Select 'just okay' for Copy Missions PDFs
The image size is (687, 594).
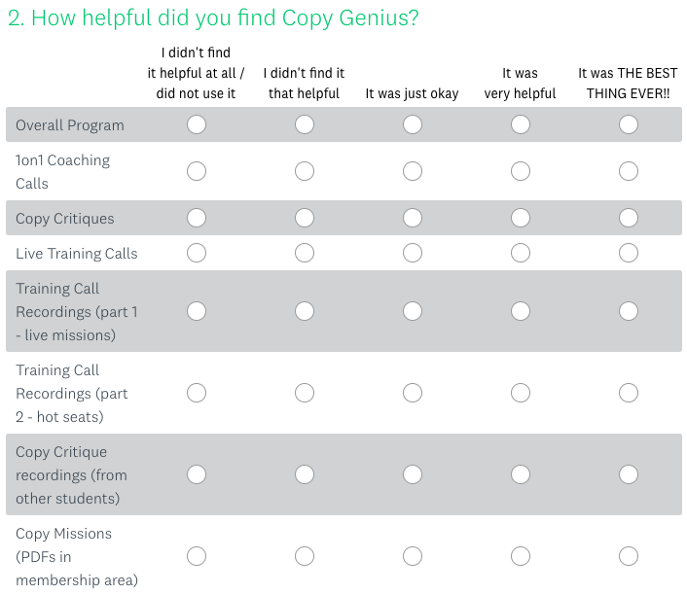coord(413,556)
